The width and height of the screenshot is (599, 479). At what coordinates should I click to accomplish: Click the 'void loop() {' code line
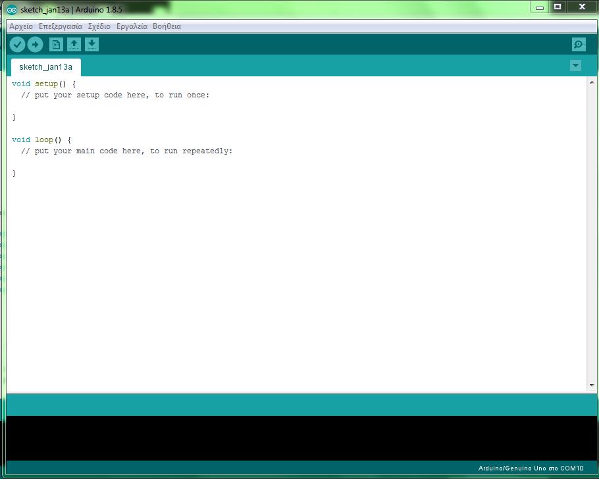pyautogui.click(x=41, y=139)
